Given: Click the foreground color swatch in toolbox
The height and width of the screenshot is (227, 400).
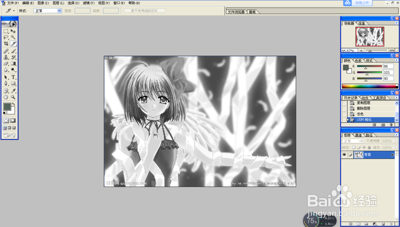Looking at the screenshot, I should point(7,106).
